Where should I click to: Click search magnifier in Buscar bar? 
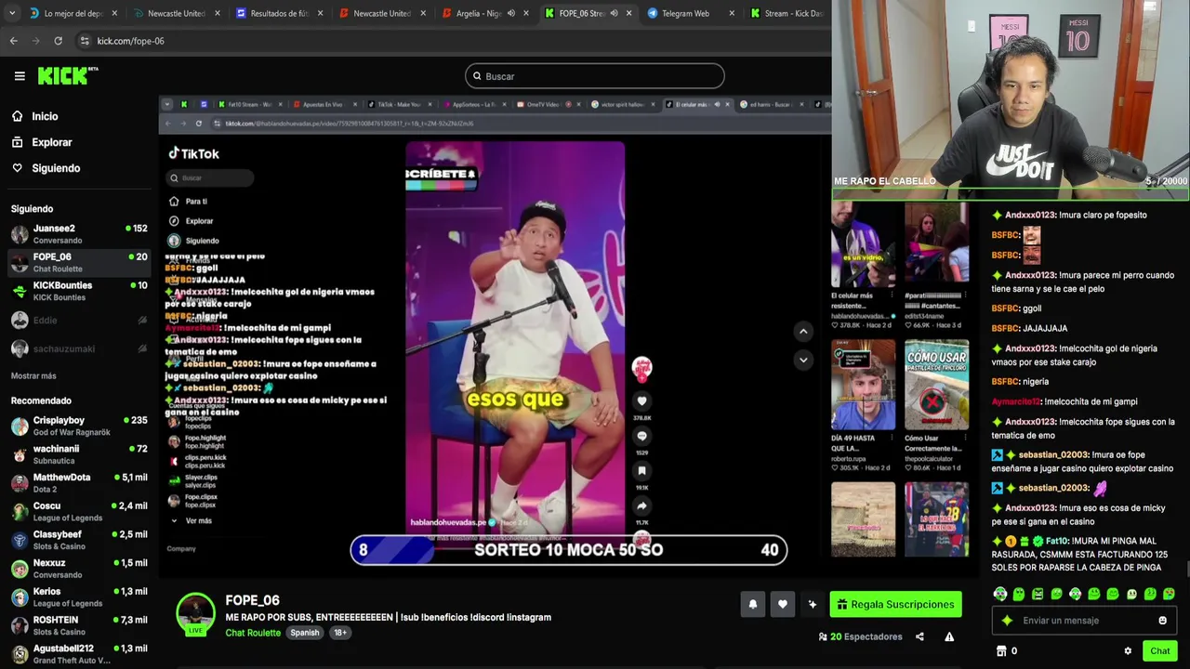coord(477,76)
